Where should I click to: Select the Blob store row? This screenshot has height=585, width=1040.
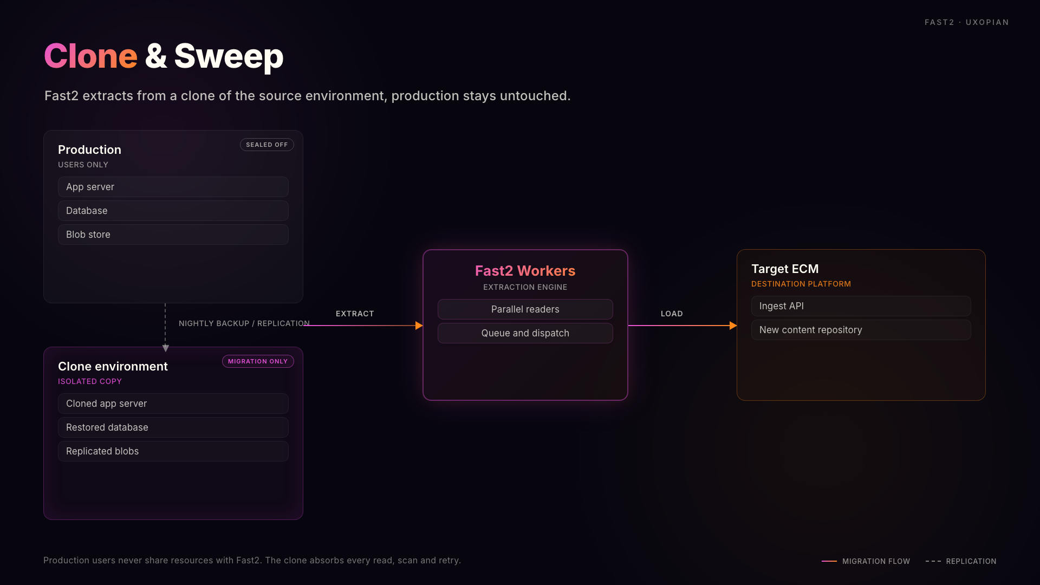point(173,235)
